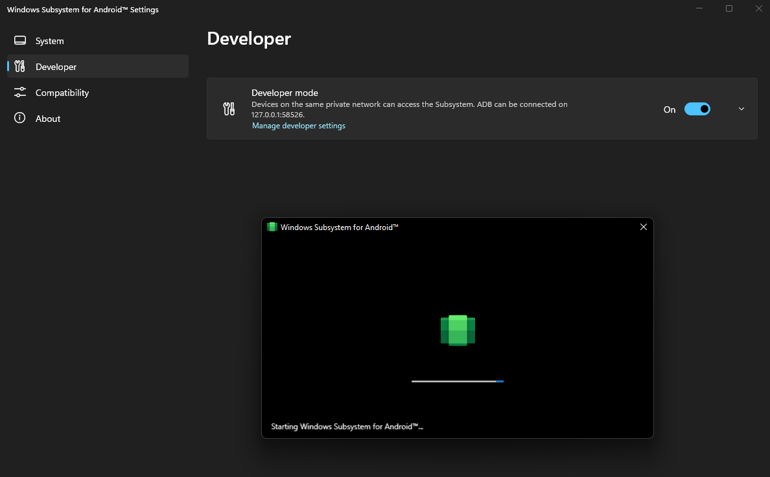The image size is (770, 477).
Task: Click the tools icon in Developer mode card
Action: [x=229, y=109]
